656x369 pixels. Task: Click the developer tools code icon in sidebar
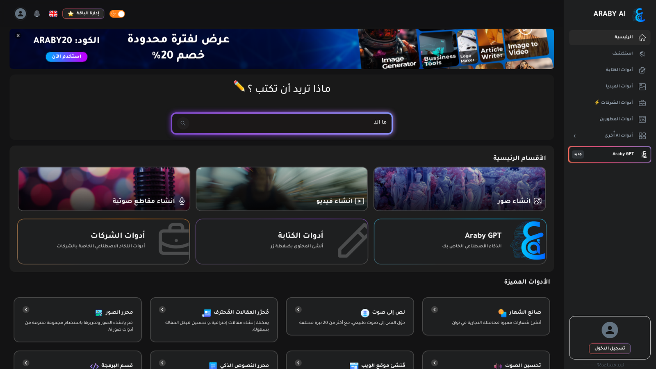coord(642,119)
